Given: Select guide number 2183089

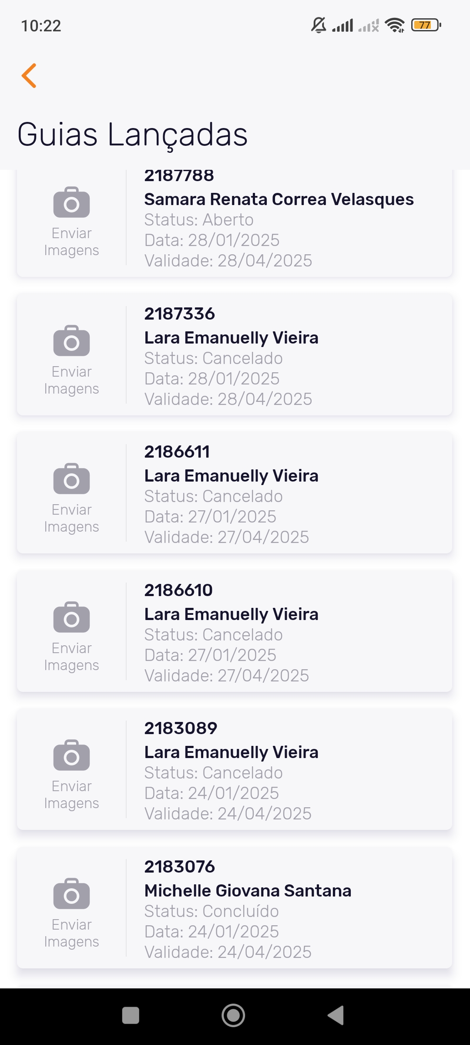Looking at the screenshot, I should (x=181, y=728).
